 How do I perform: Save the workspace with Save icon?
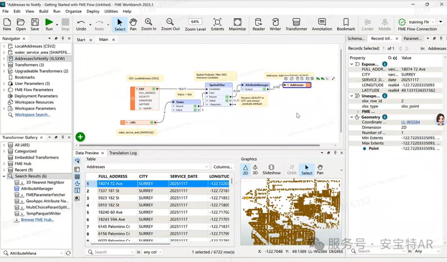[x=35, y=24]
